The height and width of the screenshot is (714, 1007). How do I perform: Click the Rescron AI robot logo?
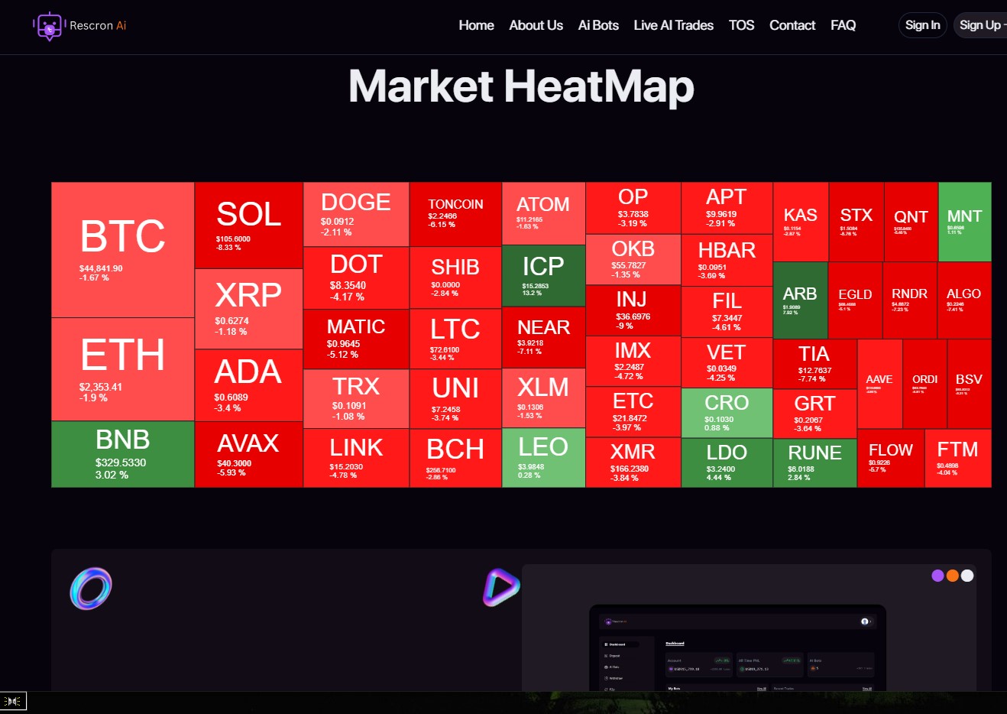tap(49, 26)
